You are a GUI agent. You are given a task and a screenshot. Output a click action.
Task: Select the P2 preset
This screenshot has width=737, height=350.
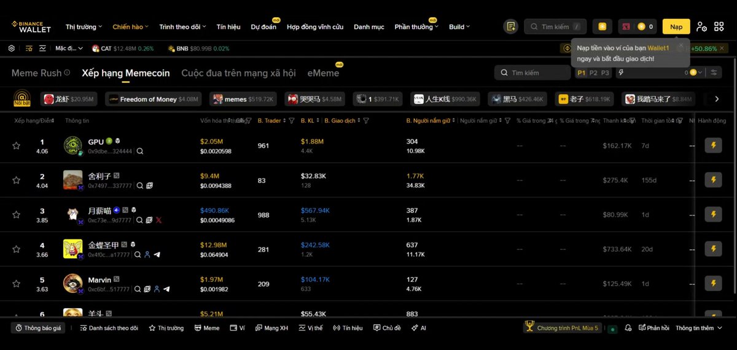tap(593, 72)
